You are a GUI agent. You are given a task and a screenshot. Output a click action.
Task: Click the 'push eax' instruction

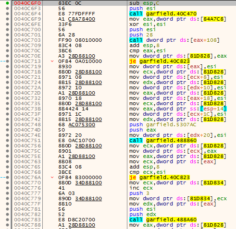[143, 130]
